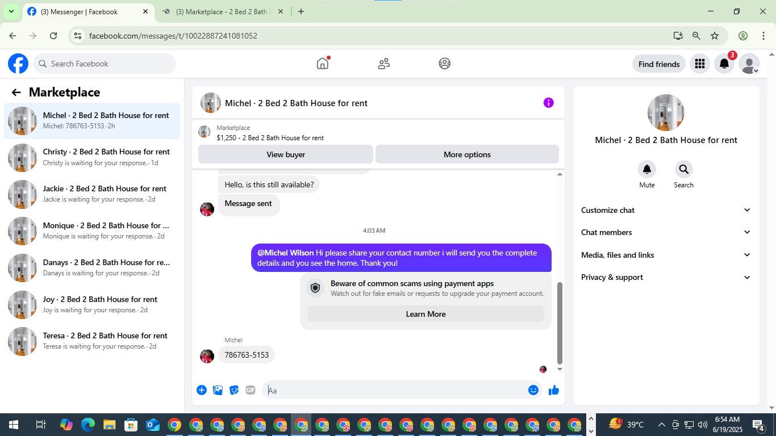This screenshot has width=776, height=436.
Task: Choose a GIF in the composer
Action: click(x=251, y=390)
